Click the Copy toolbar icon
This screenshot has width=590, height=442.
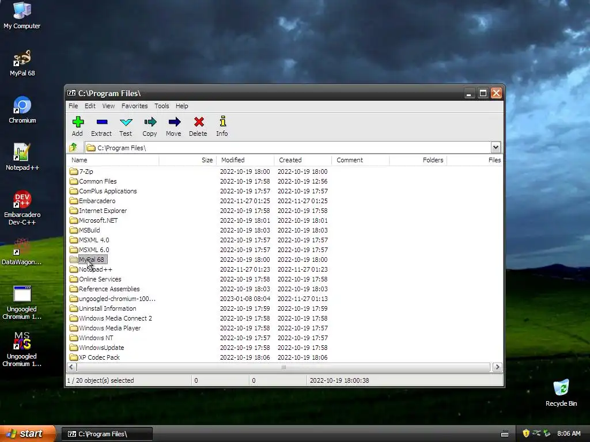click(x=150, y=122)
